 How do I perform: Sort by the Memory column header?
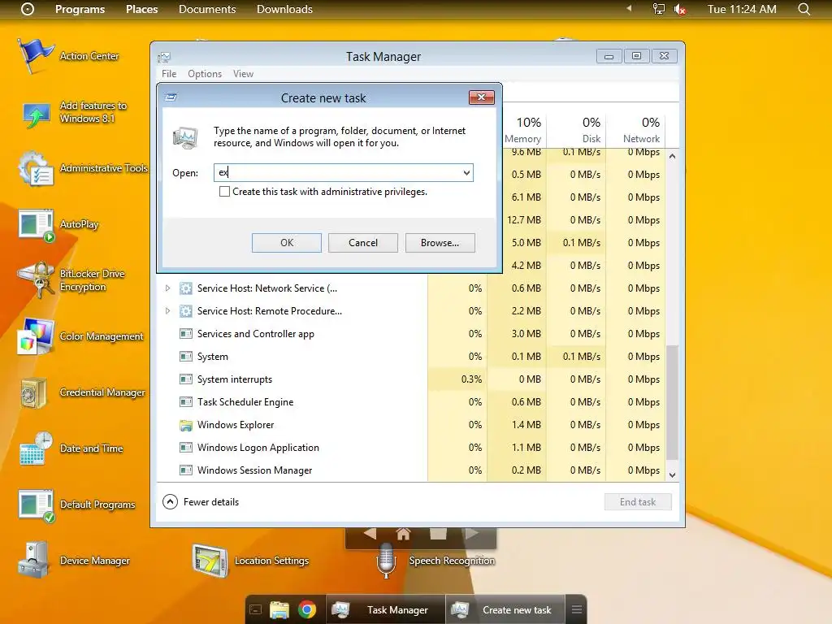[x=522, y=130]
